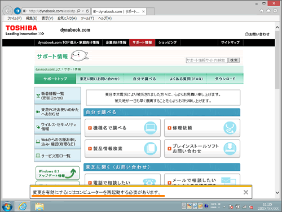Refresh the page with the reload icon
Screen dimensions: 282x212
(87, 11)
